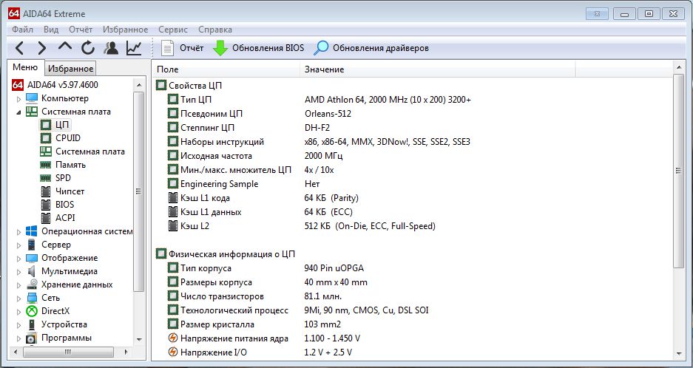Expand the Компьютер tree node
The image size is (693, 368).
click(x=18, y=98)
